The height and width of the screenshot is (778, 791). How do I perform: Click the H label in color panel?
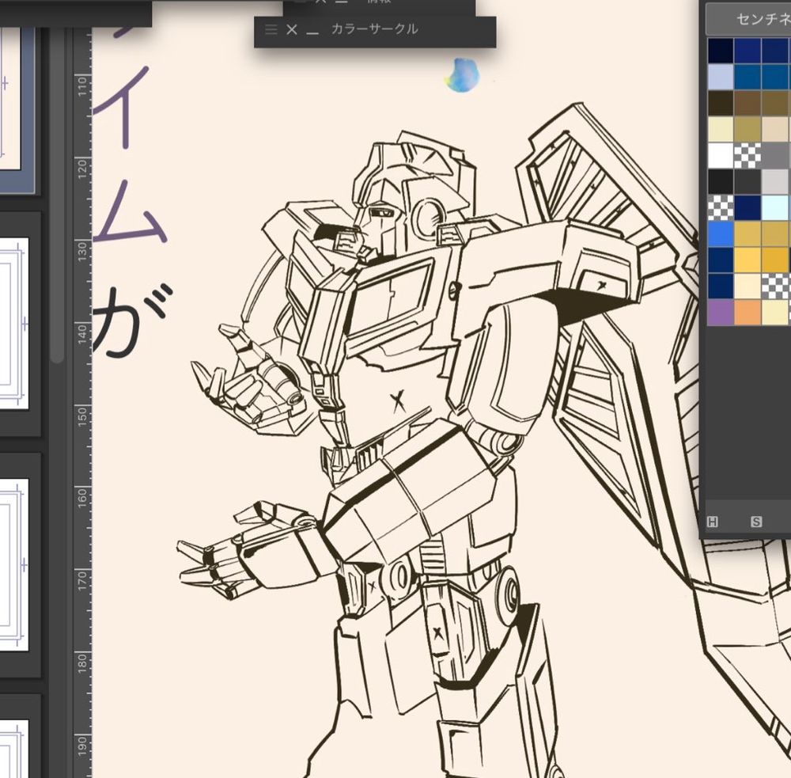point(713,522)
